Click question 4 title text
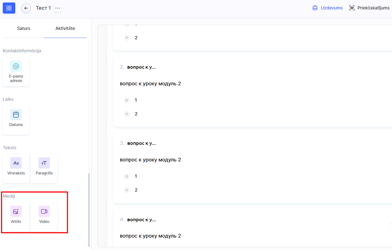Viewport: 392px width, 250px height. [x=141, y=220]
